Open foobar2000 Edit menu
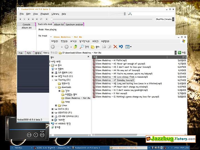200x150 pixels. tap(28, 14)
